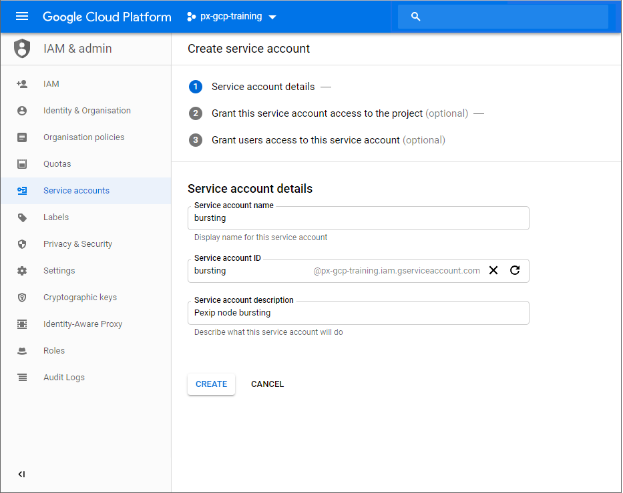Click the Quotas sidebar icon
Image resolution: width=623 pixels, height=493 pixels.
[22, 164]
